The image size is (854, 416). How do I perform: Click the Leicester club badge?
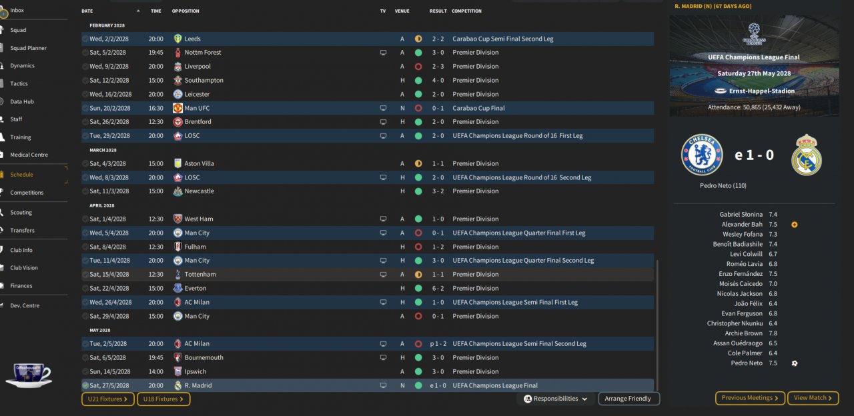pos(177,95)
